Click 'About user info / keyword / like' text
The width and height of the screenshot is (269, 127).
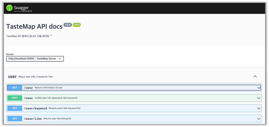35,77
